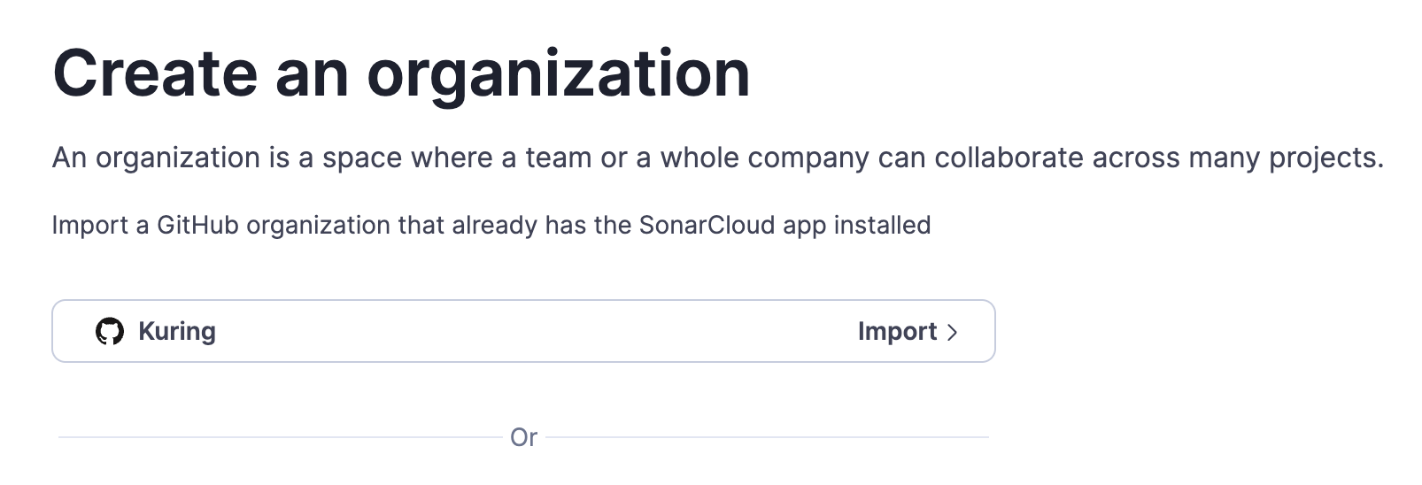Click the 'Or' separator label
The image size is (1422, 485).
pos(523,437)
